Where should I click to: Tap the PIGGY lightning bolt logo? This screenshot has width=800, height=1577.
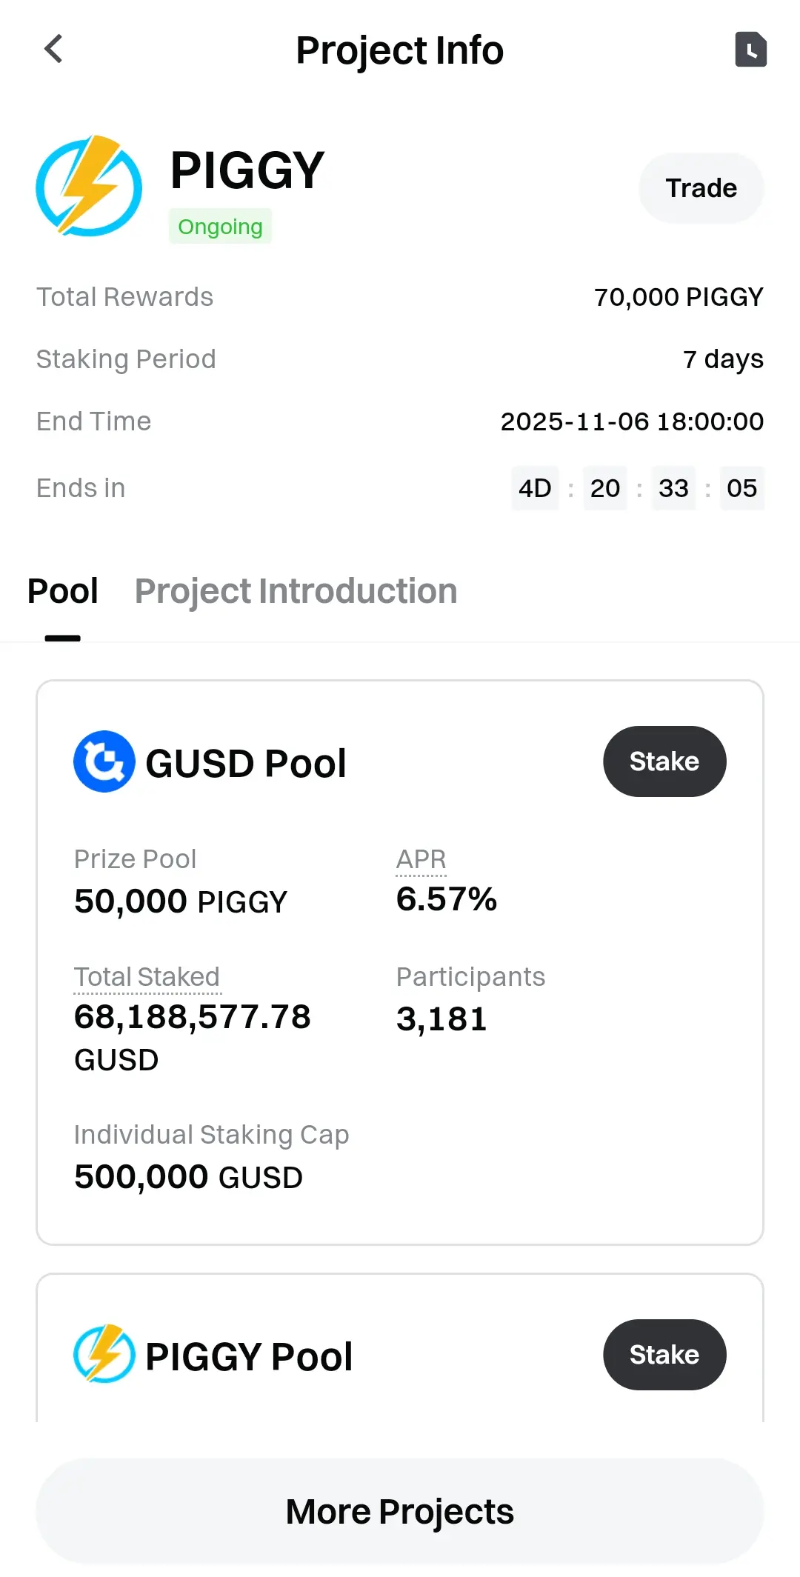89,186
